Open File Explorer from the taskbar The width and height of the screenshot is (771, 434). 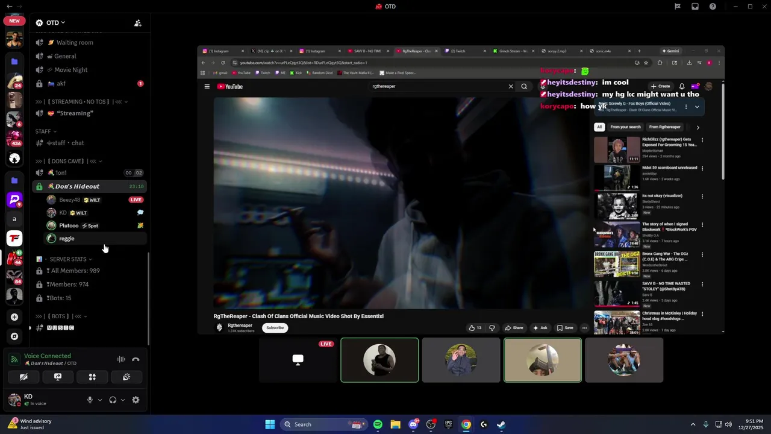395,424
